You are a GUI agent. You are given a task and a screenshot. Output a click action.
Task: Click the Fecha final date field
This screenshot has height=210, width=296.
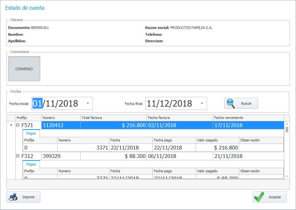176,103
